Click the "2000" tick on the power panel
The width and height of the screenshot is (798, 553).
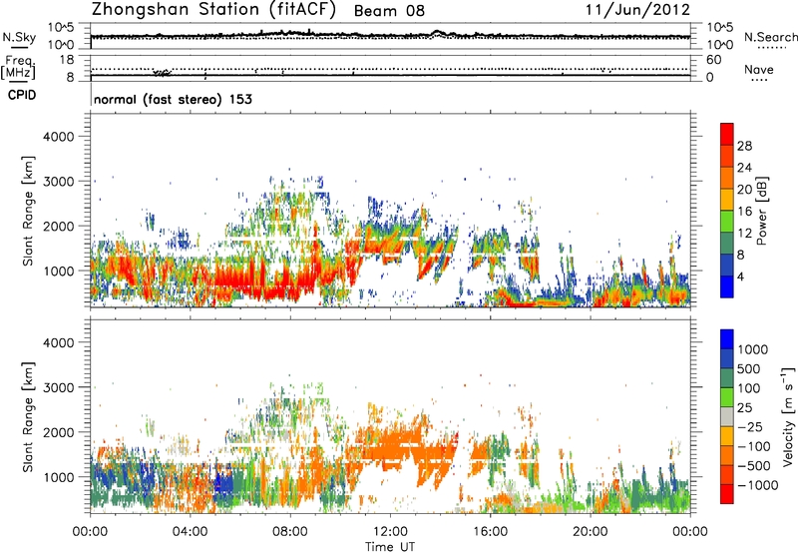(x=58, y=227)
